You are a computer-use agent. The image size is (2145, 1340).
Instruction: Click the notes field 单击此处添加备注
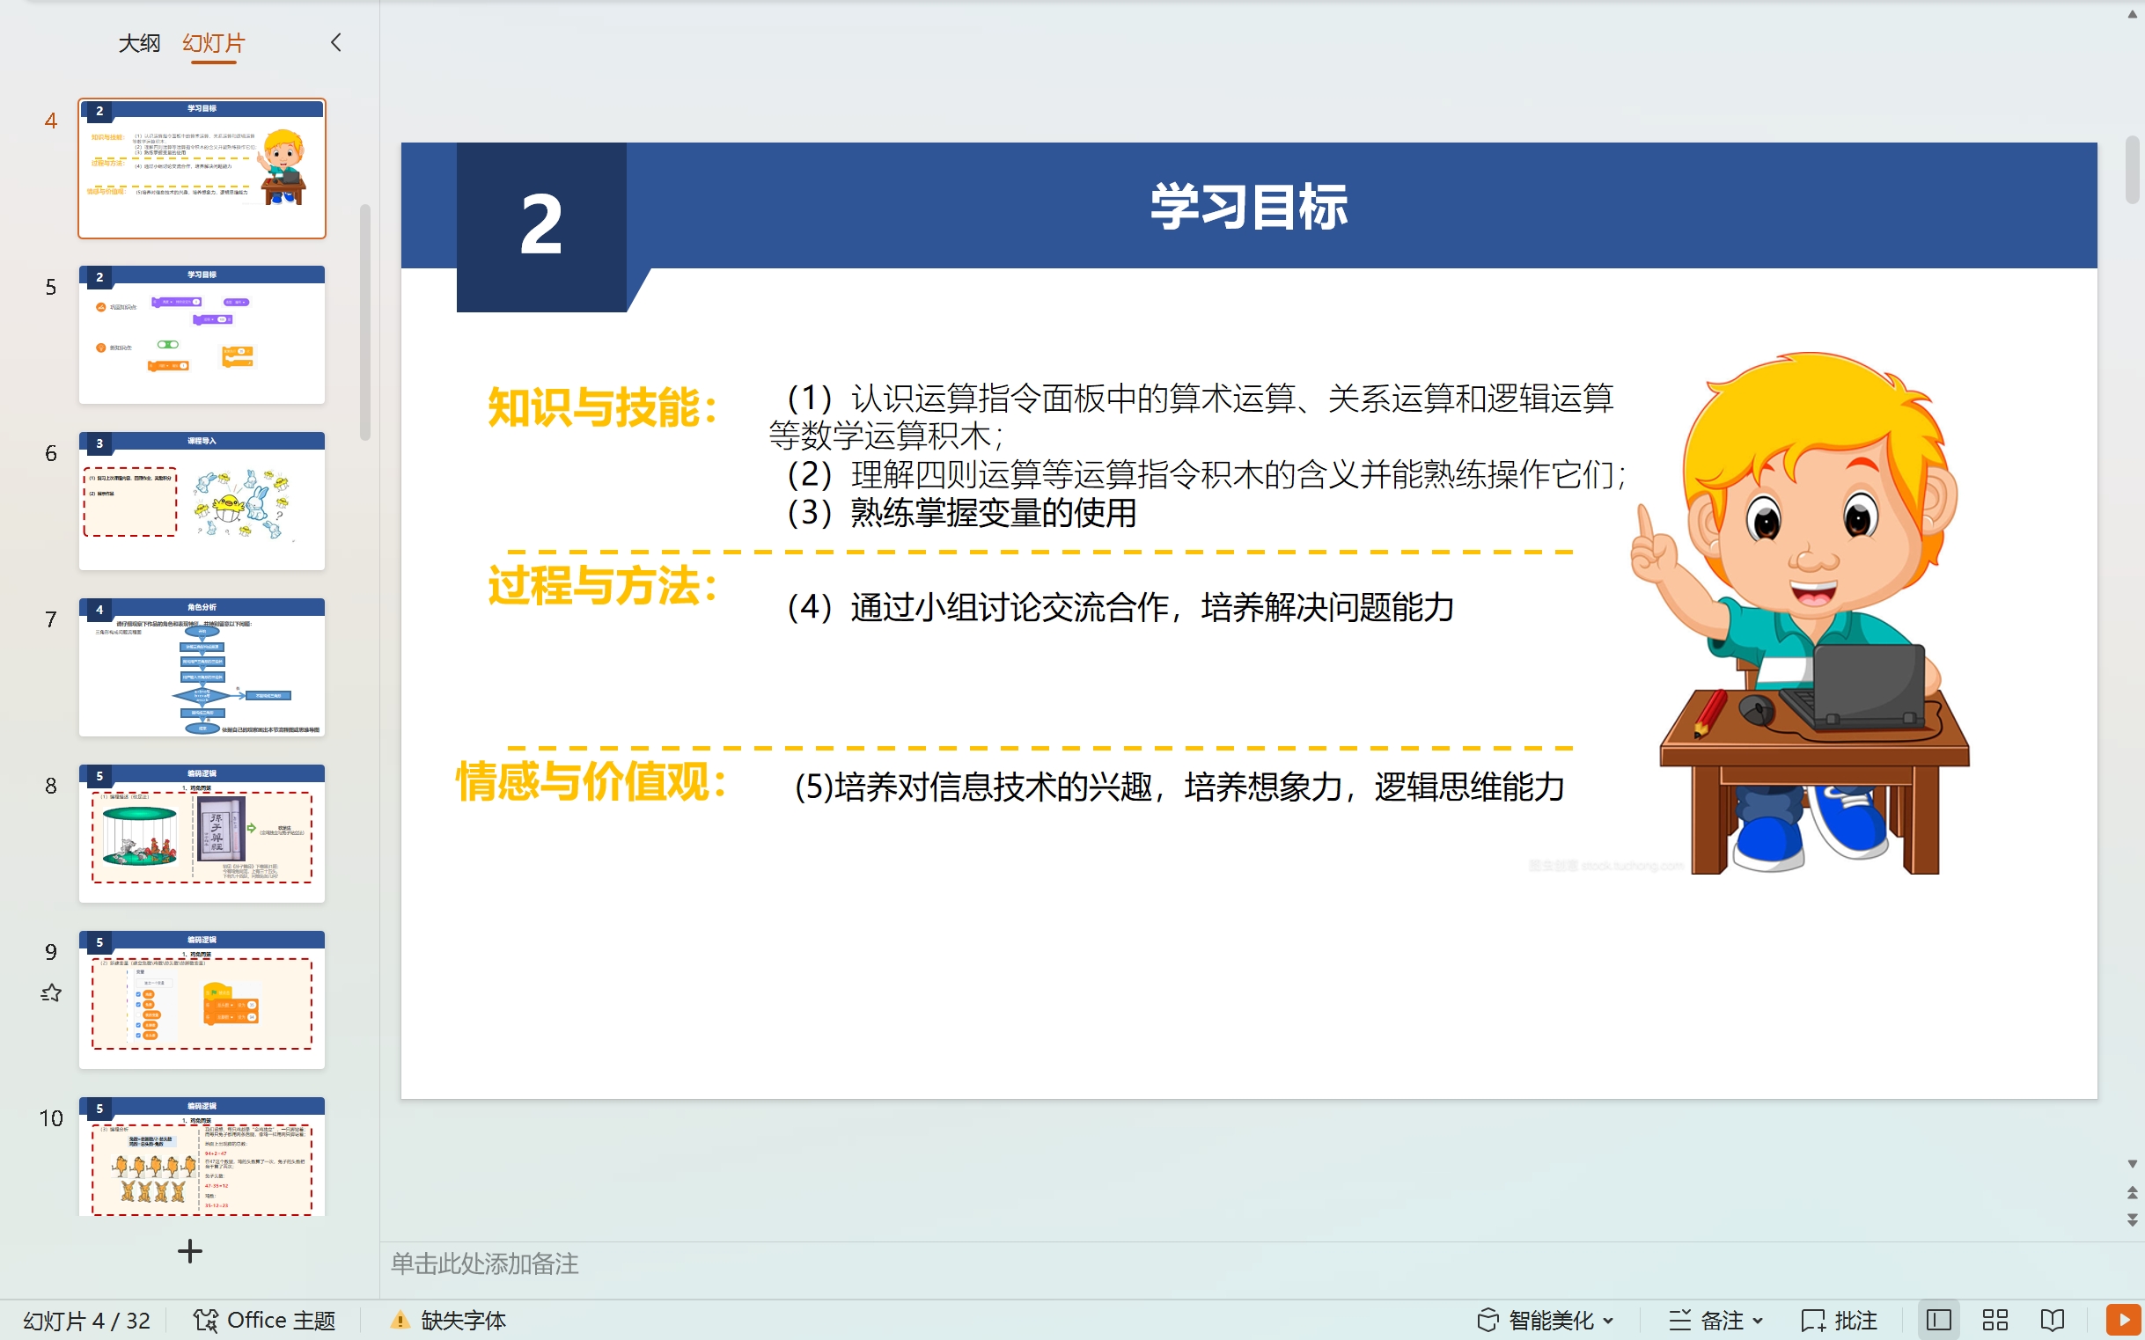[485, 1263]
